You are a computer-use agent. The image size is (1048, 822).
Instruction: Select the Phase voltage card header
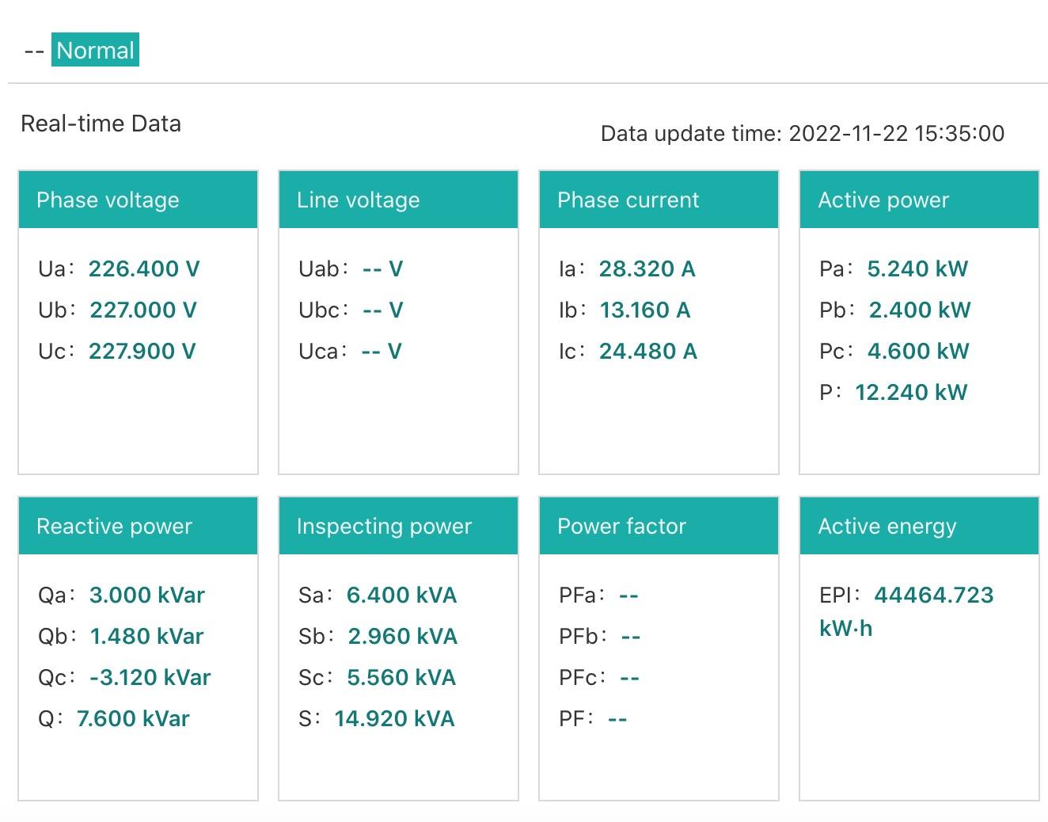coord(138,200)
